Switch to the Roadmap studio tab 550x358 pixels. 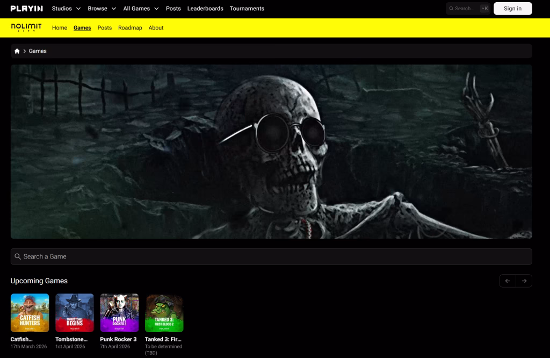(x=130, y=28)
